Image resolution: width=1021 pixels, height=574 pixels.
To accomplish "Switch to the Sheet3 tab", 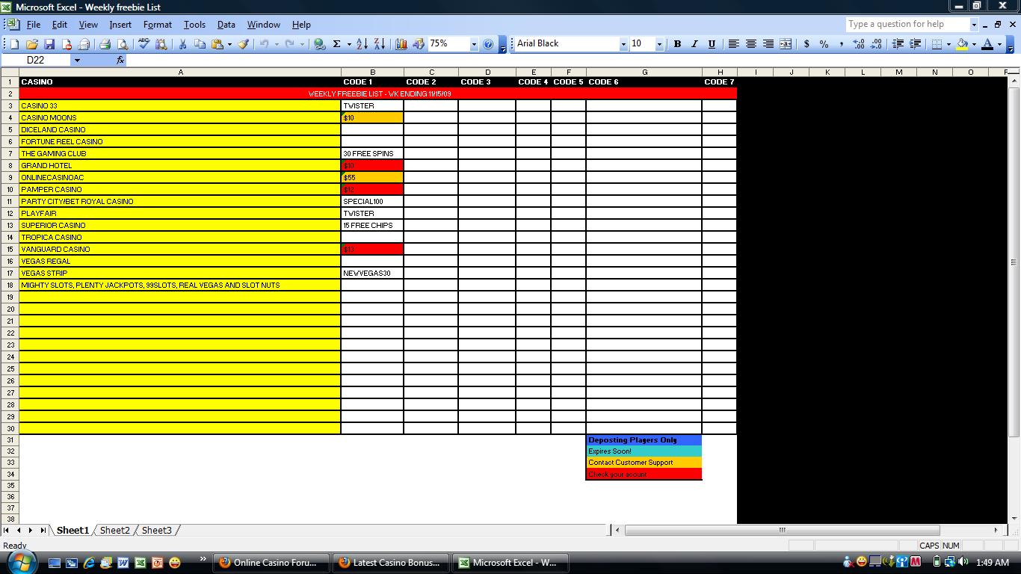I will coord(157,530).
